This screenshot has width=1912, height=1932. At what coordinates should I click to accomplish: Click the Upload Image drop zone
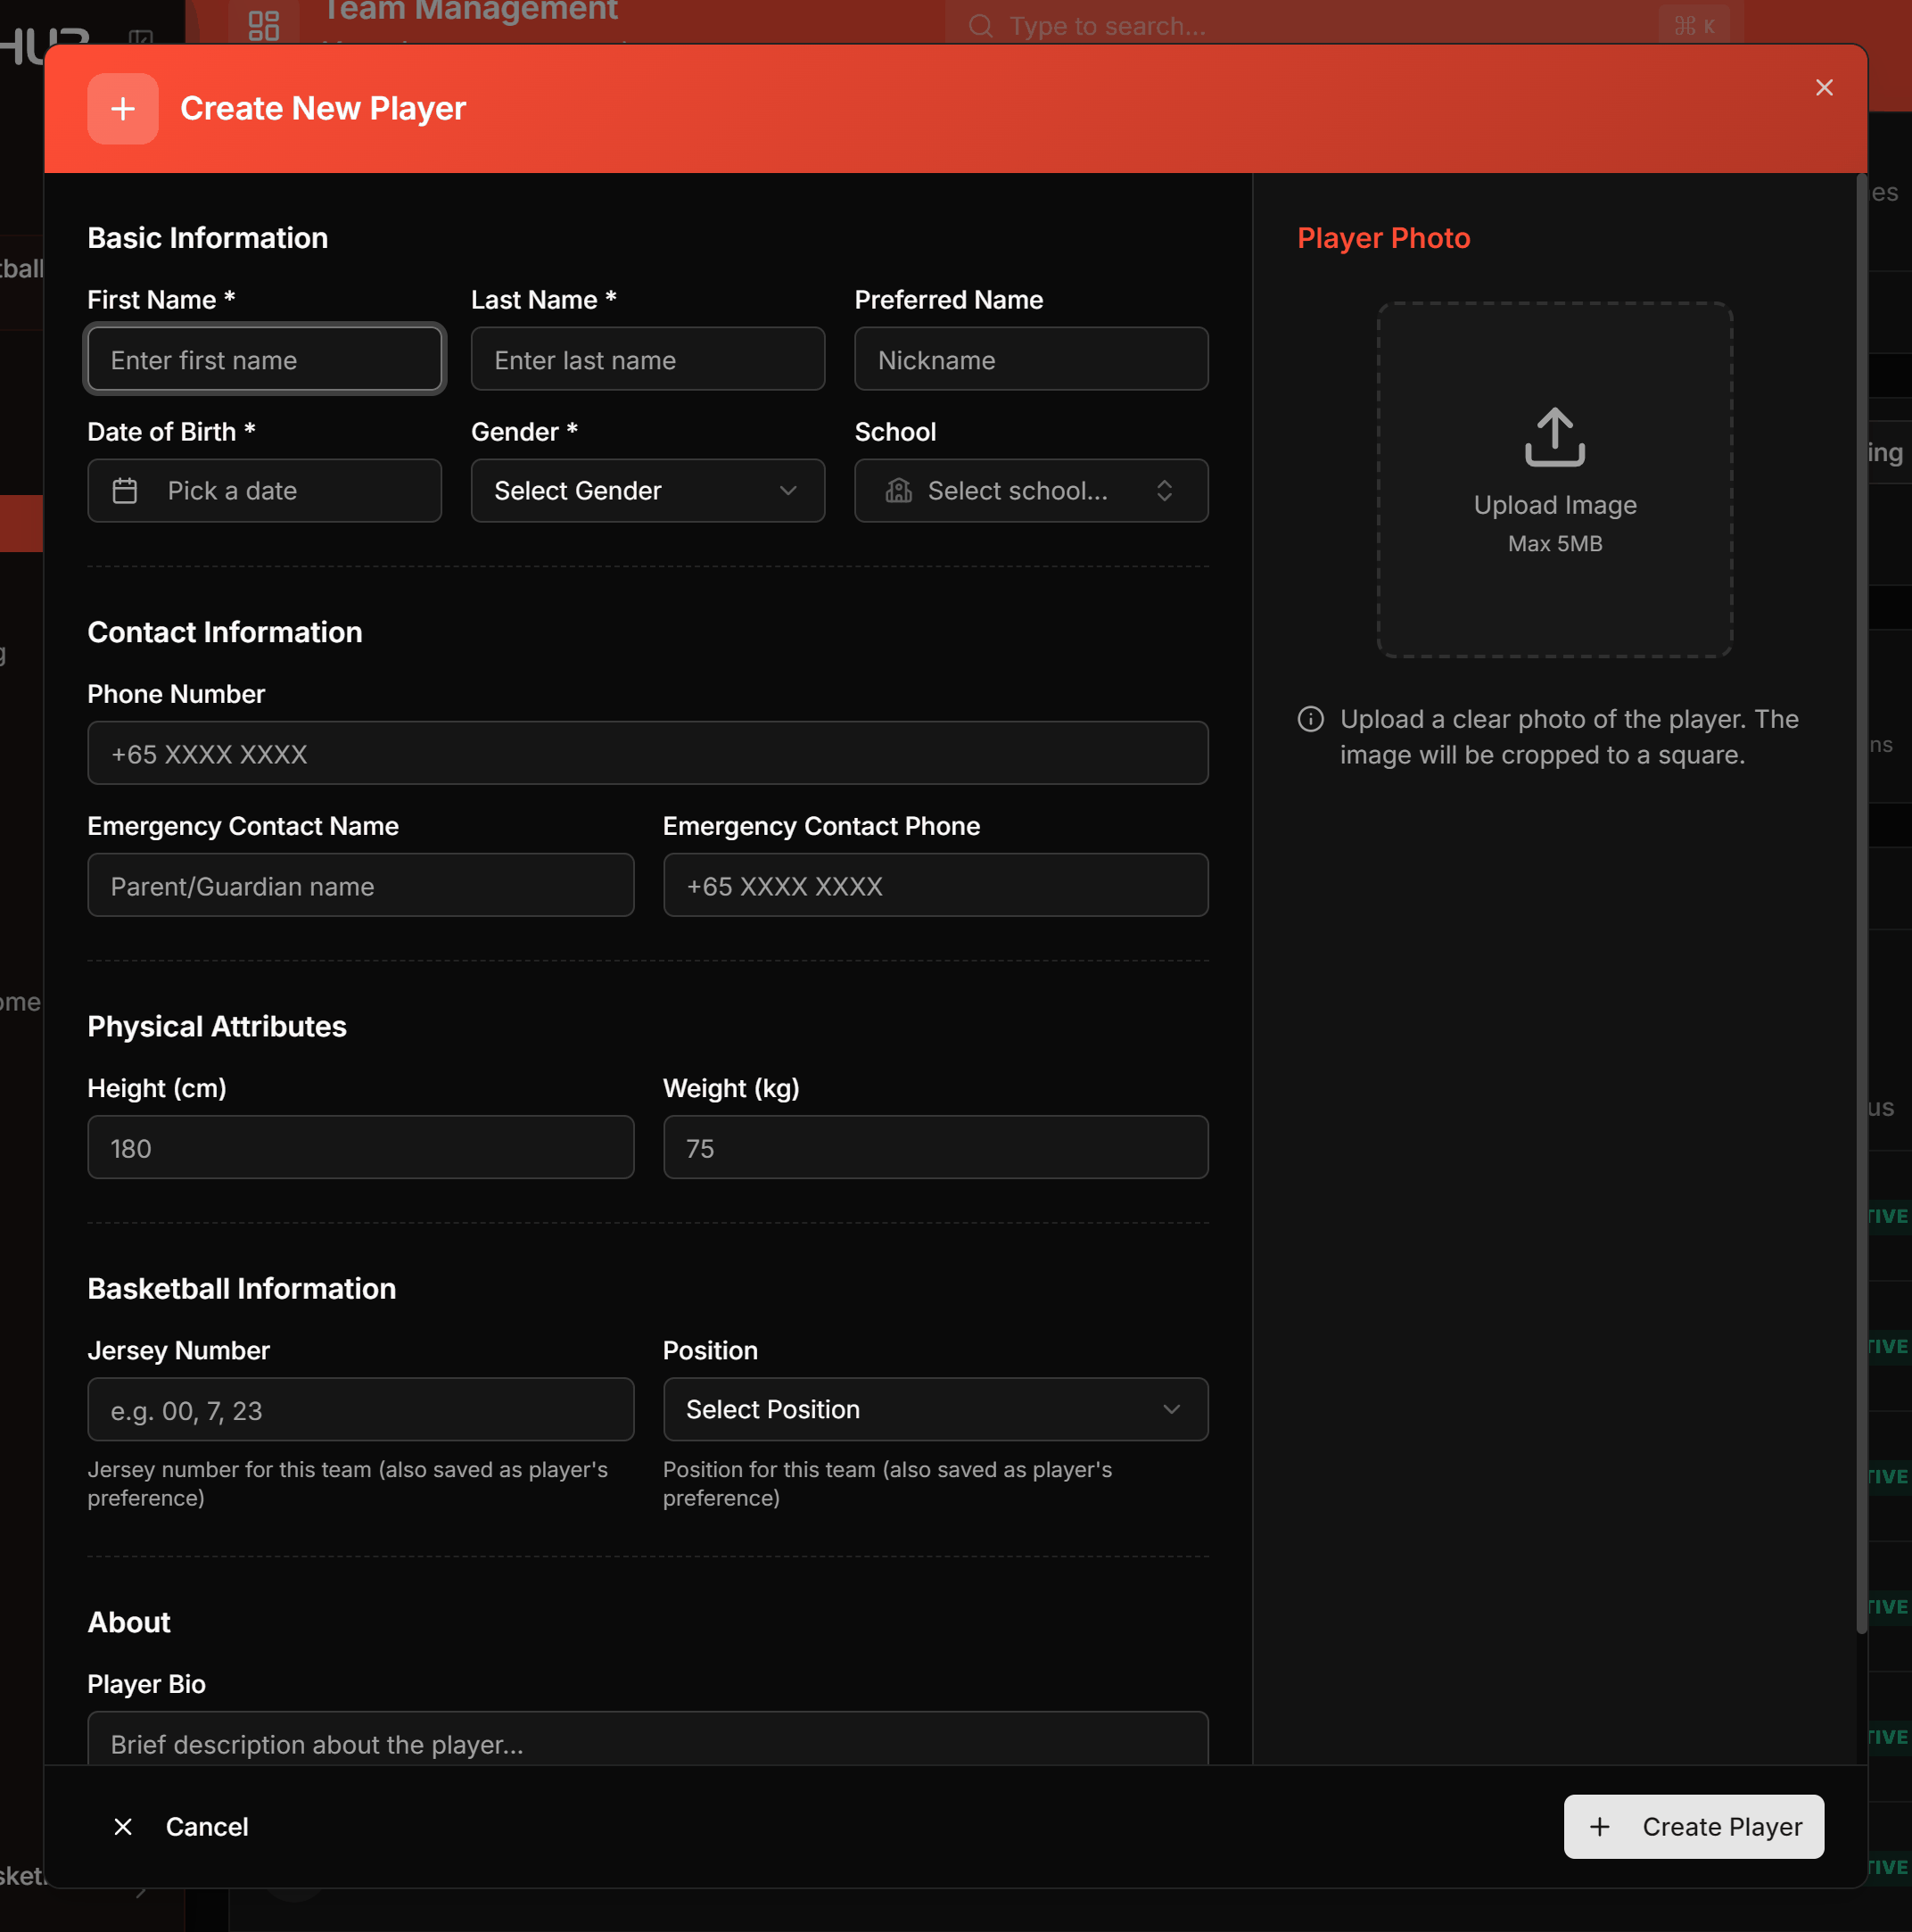(x=1554, y=479)
